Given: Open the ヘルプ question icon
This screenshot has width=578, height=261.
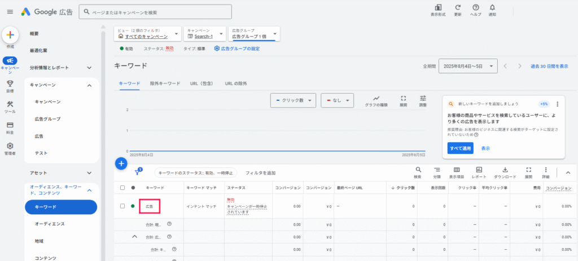Looking at the screenshot, I should point(475,7).
